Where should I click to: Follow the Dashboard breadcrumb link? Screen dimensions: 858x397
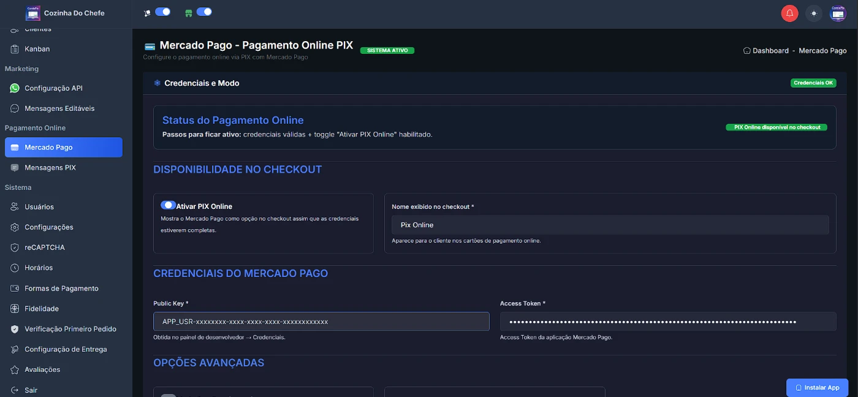pyautogui.click(x=770, y=51)
